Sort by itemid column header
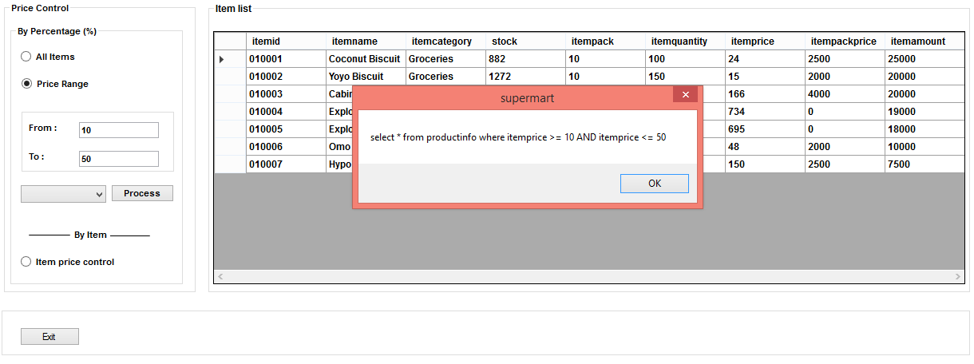 coord(285,42)
